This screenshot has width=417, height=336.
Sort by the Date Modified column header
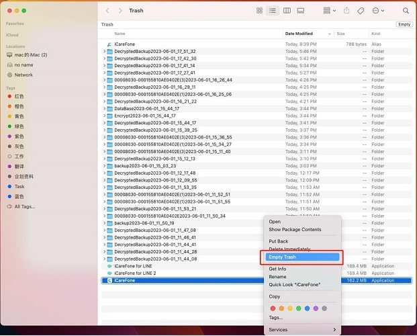[x=299, y=34]
